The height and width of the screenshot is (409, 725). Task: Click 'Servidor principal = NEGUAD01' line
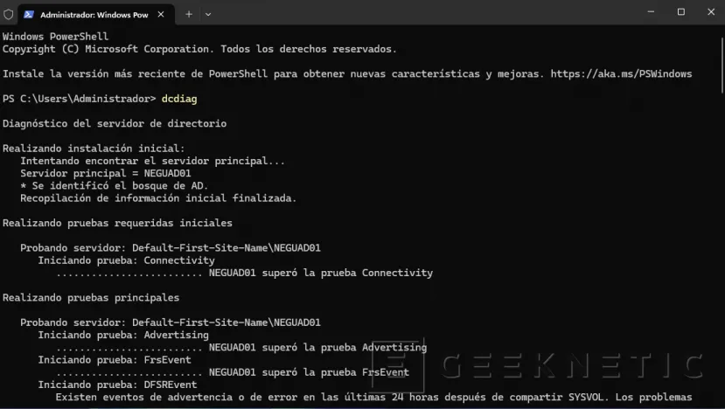[x=106, y=173]
